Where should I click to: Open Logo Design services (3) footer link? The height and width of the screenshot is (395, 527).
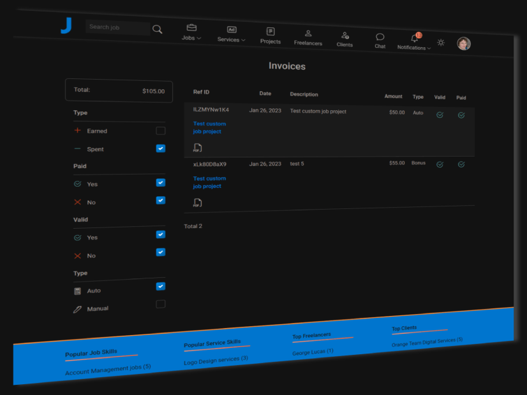pos(216,360)
